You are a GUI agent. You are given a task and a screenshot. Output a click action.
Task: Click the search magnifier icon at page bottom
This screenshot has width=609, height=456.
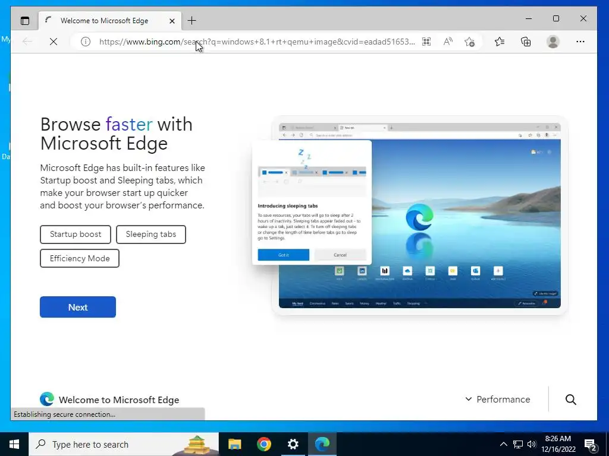pos(570,400)
